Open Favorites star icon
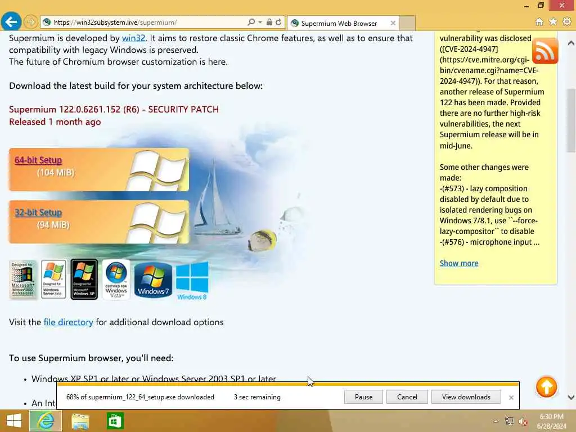 click(553, 22)
